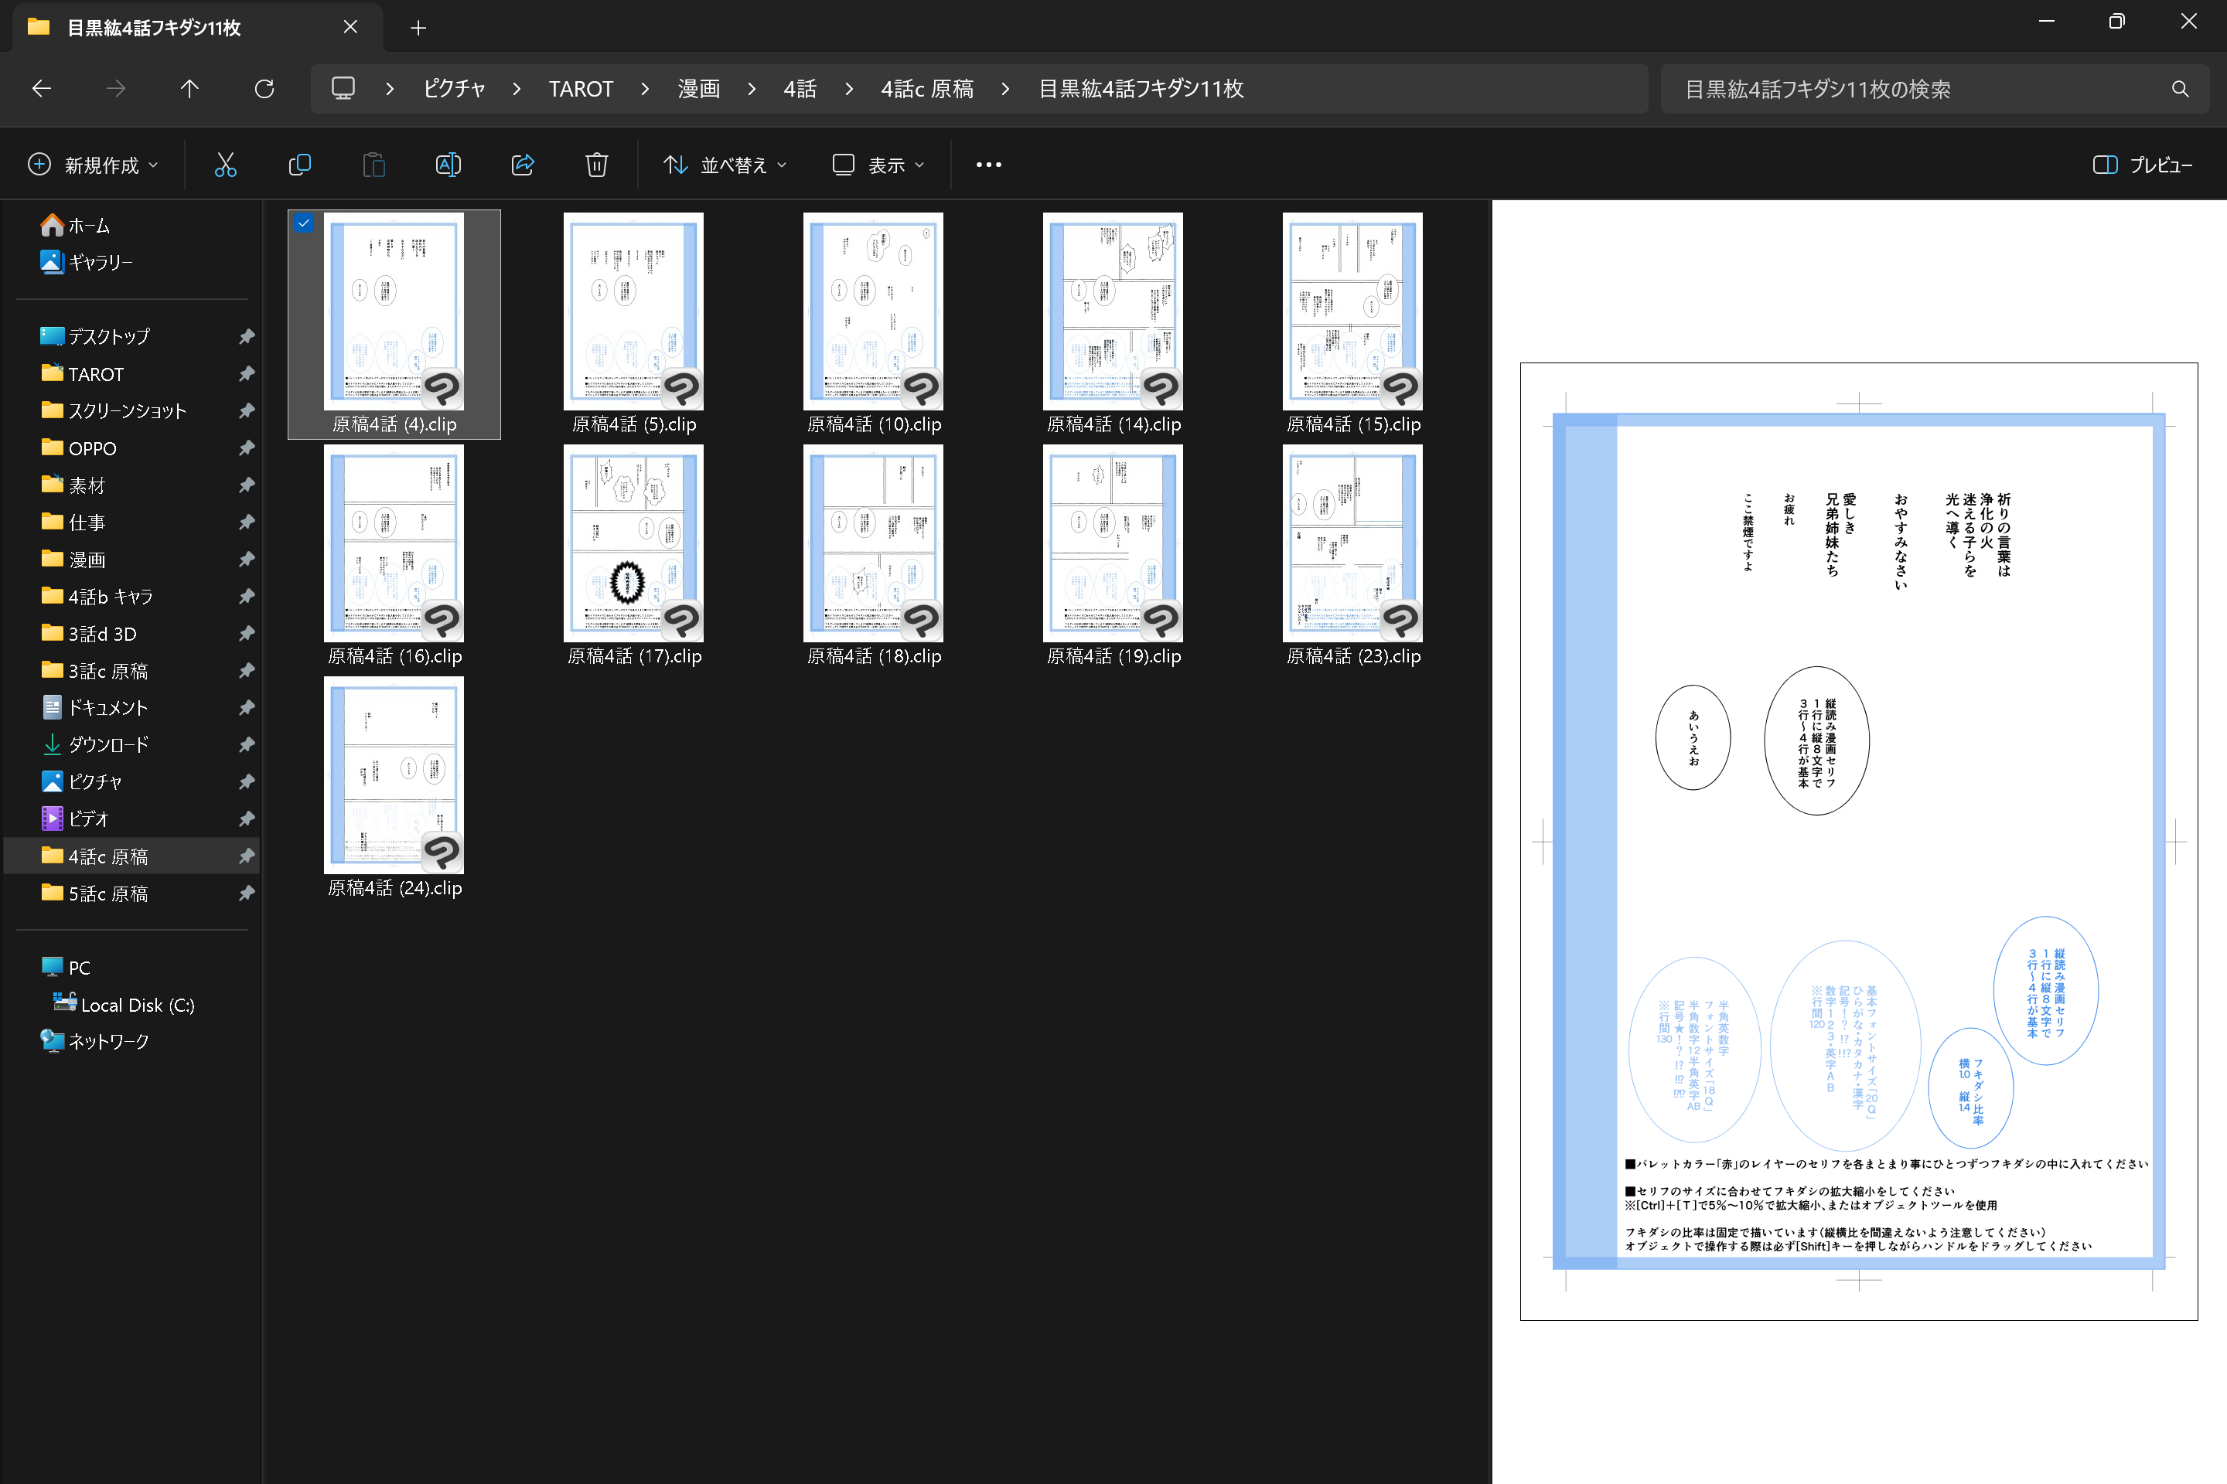Open the 表示 view dropdown
2227x1484 pixels.
(x=878, y=165)
